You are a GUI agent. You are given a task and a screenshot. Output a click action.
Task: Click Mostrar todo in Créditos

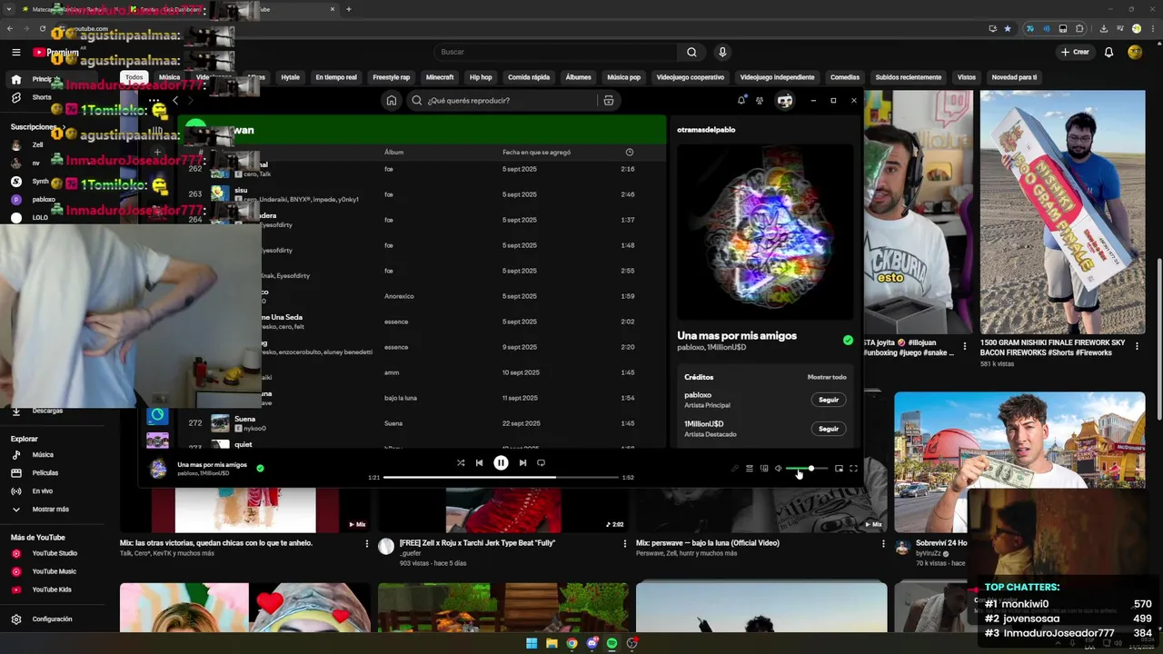click(x=827, y=377)
